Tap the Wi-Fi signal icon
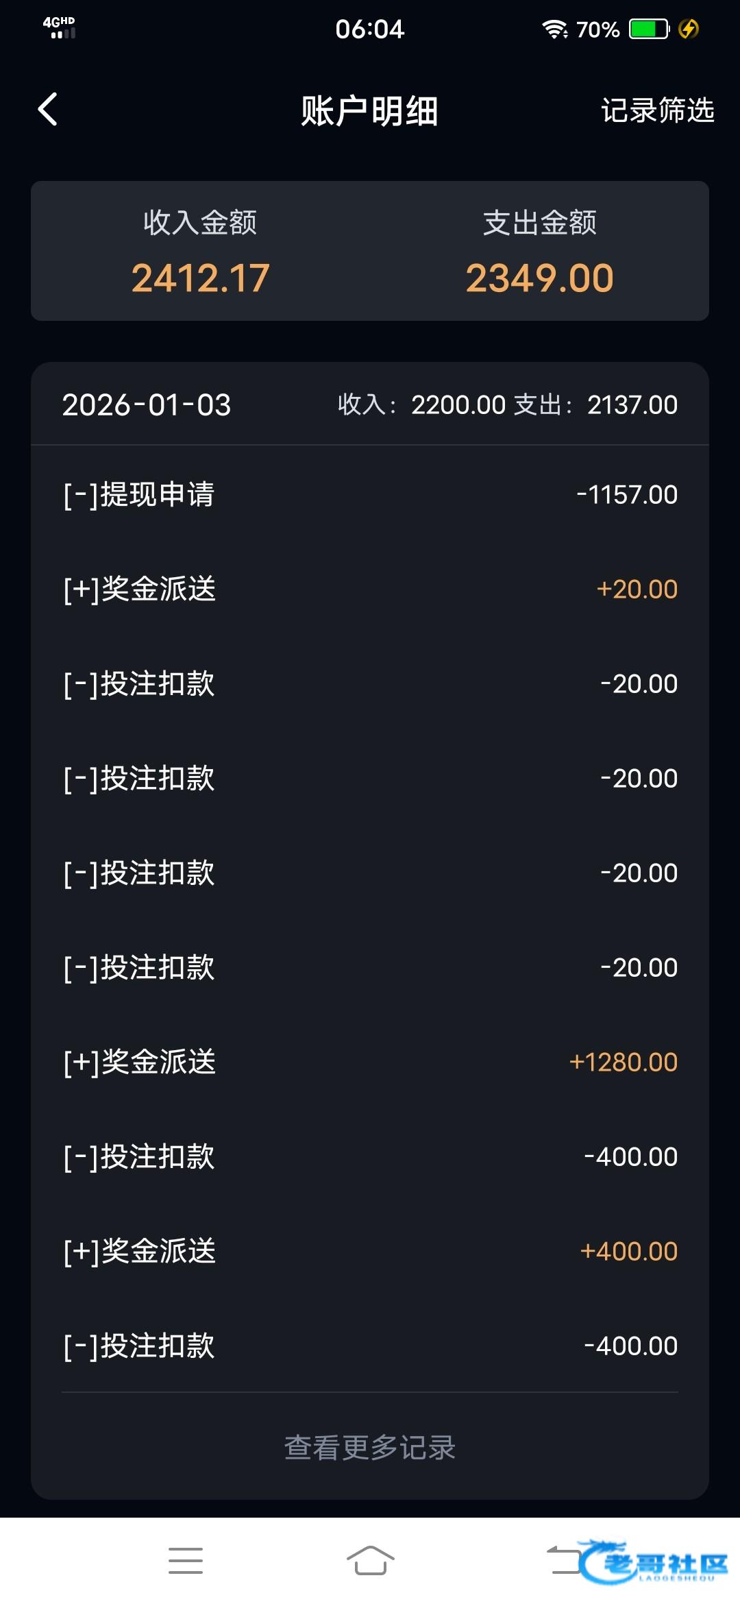Screen dimensions: 740x1604 [x=554, y=29]
